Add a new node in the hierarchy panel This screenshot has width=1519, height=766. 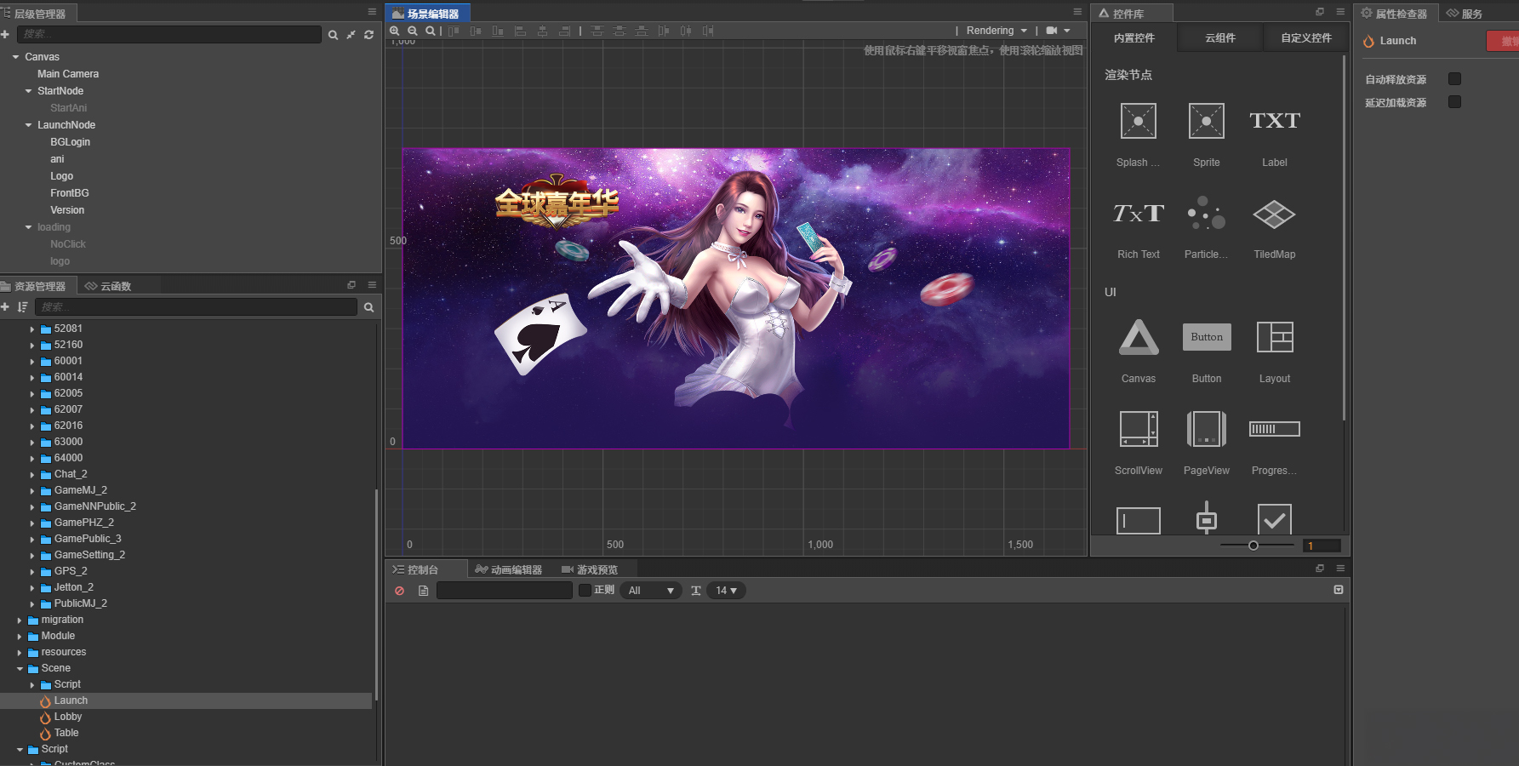5,34
